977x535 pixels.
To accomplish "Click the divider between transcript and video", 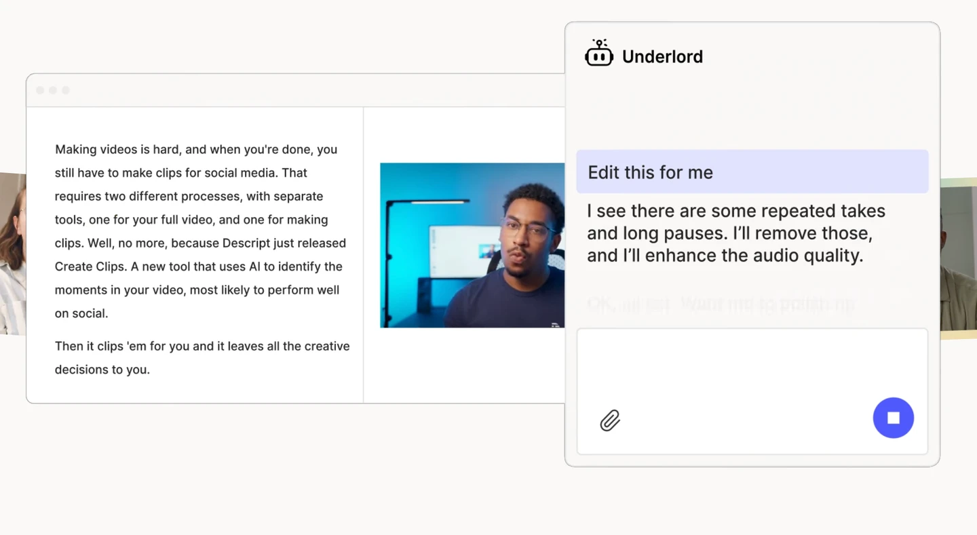I will tap(364, 251).
